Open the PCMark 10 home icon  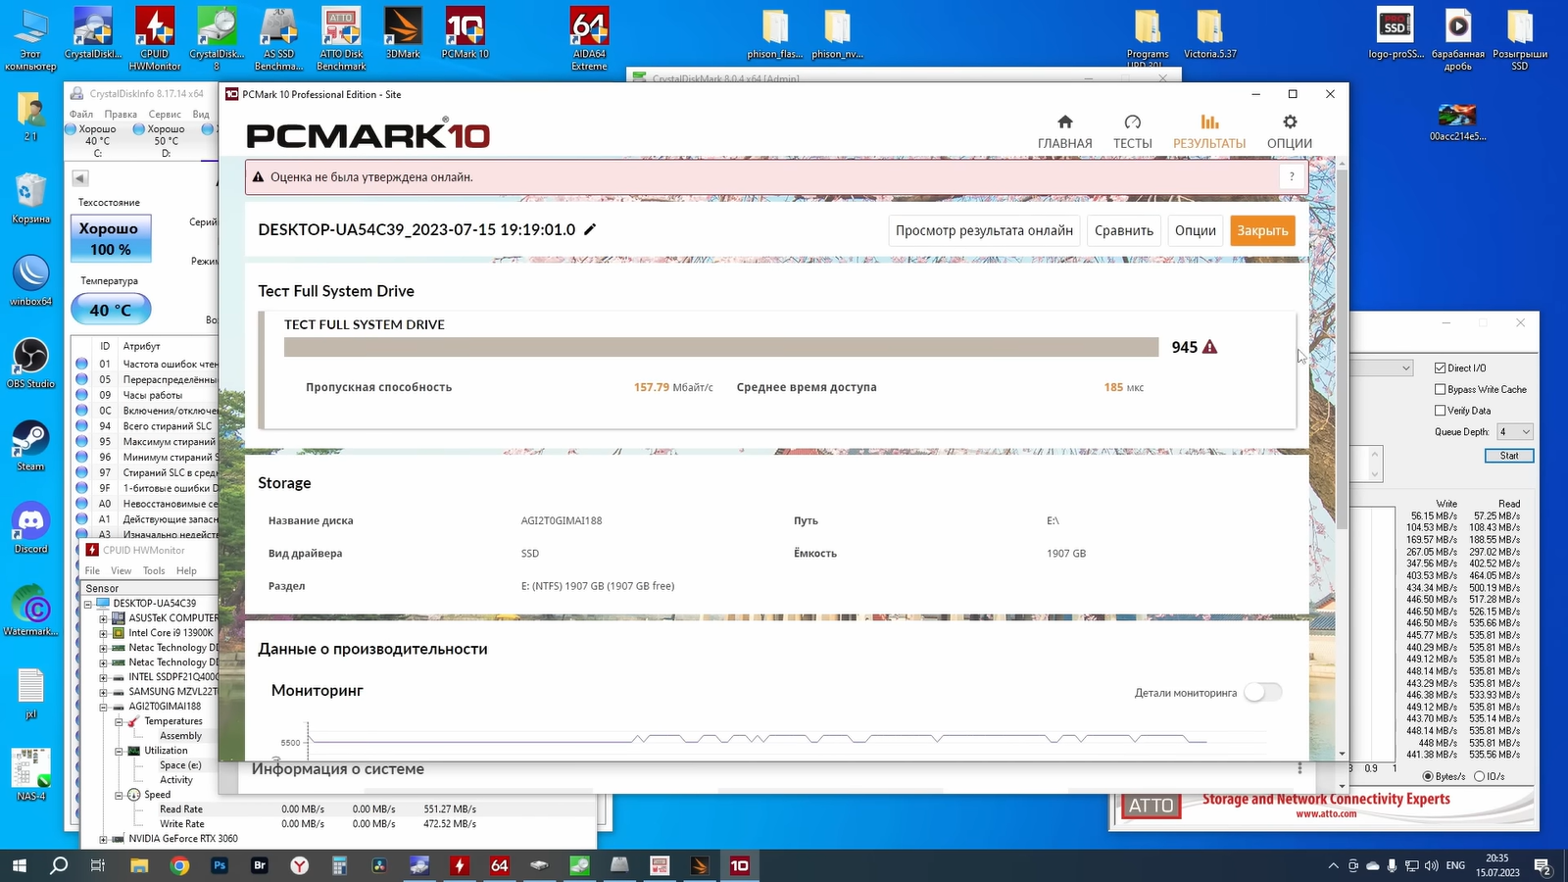point(1064,122)
